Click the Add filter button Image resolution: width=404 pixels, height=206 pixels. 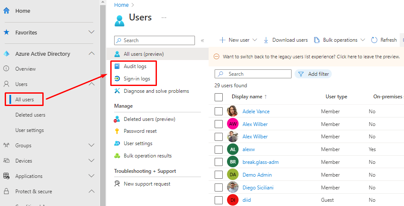(313, 74)
